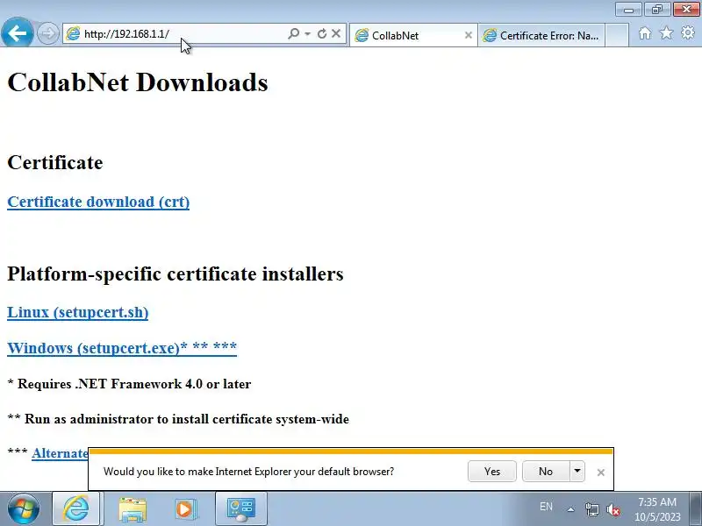
Task: Click the CollabNet Downloads heading
Action: [138, 82]
